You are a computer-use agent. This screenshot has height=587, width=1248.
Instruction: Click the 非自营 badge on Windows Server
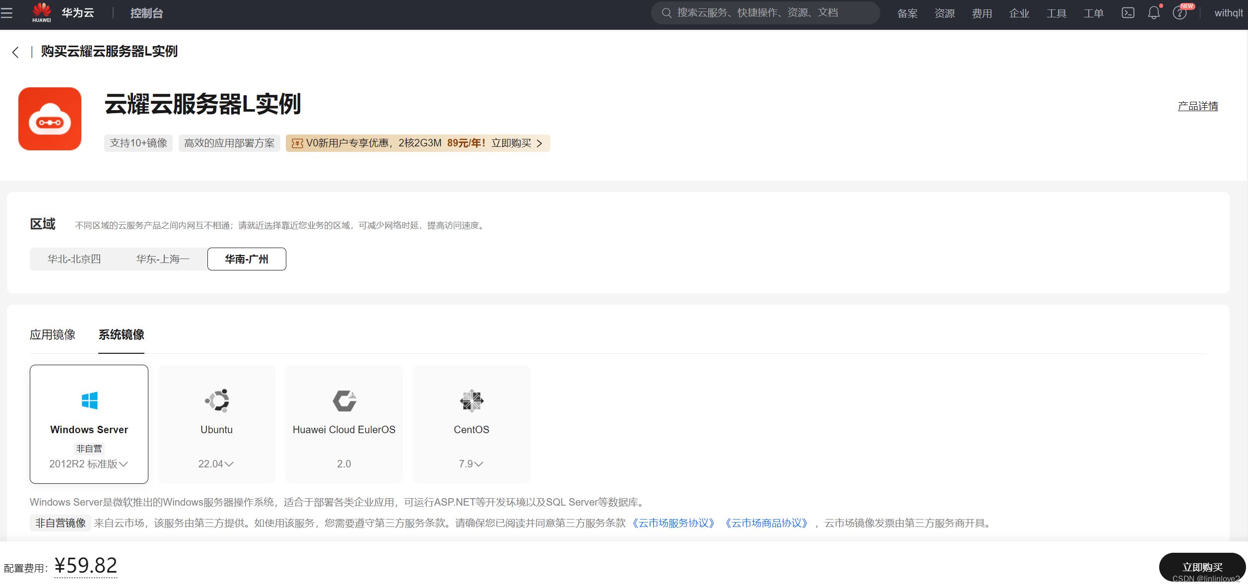click(x=89, y=449)
